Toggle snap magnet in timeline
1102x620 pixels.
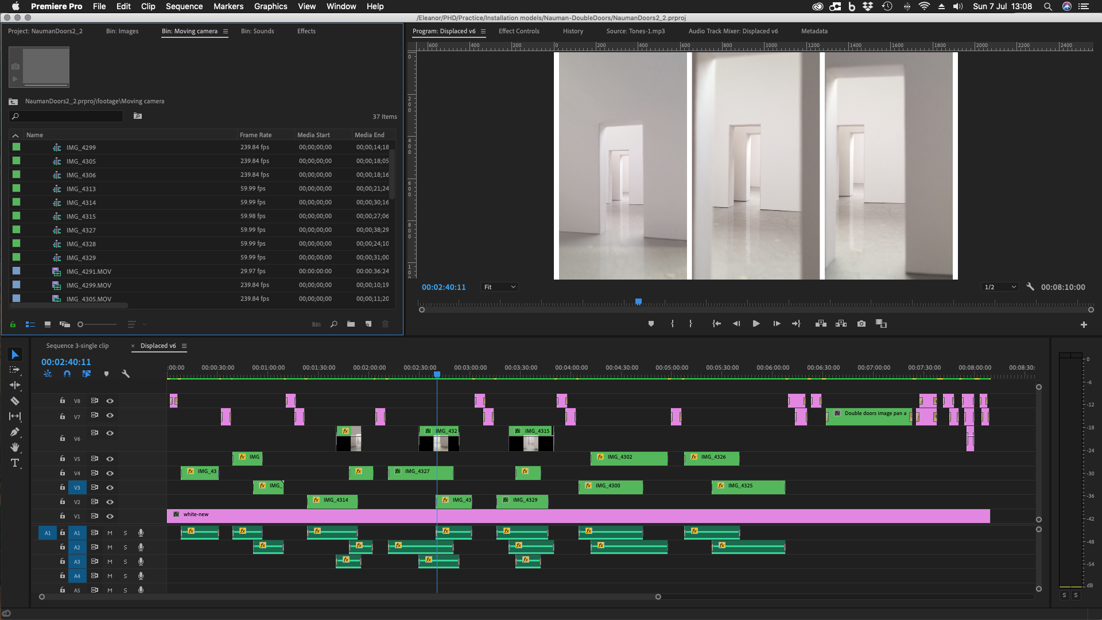(67, 374)
